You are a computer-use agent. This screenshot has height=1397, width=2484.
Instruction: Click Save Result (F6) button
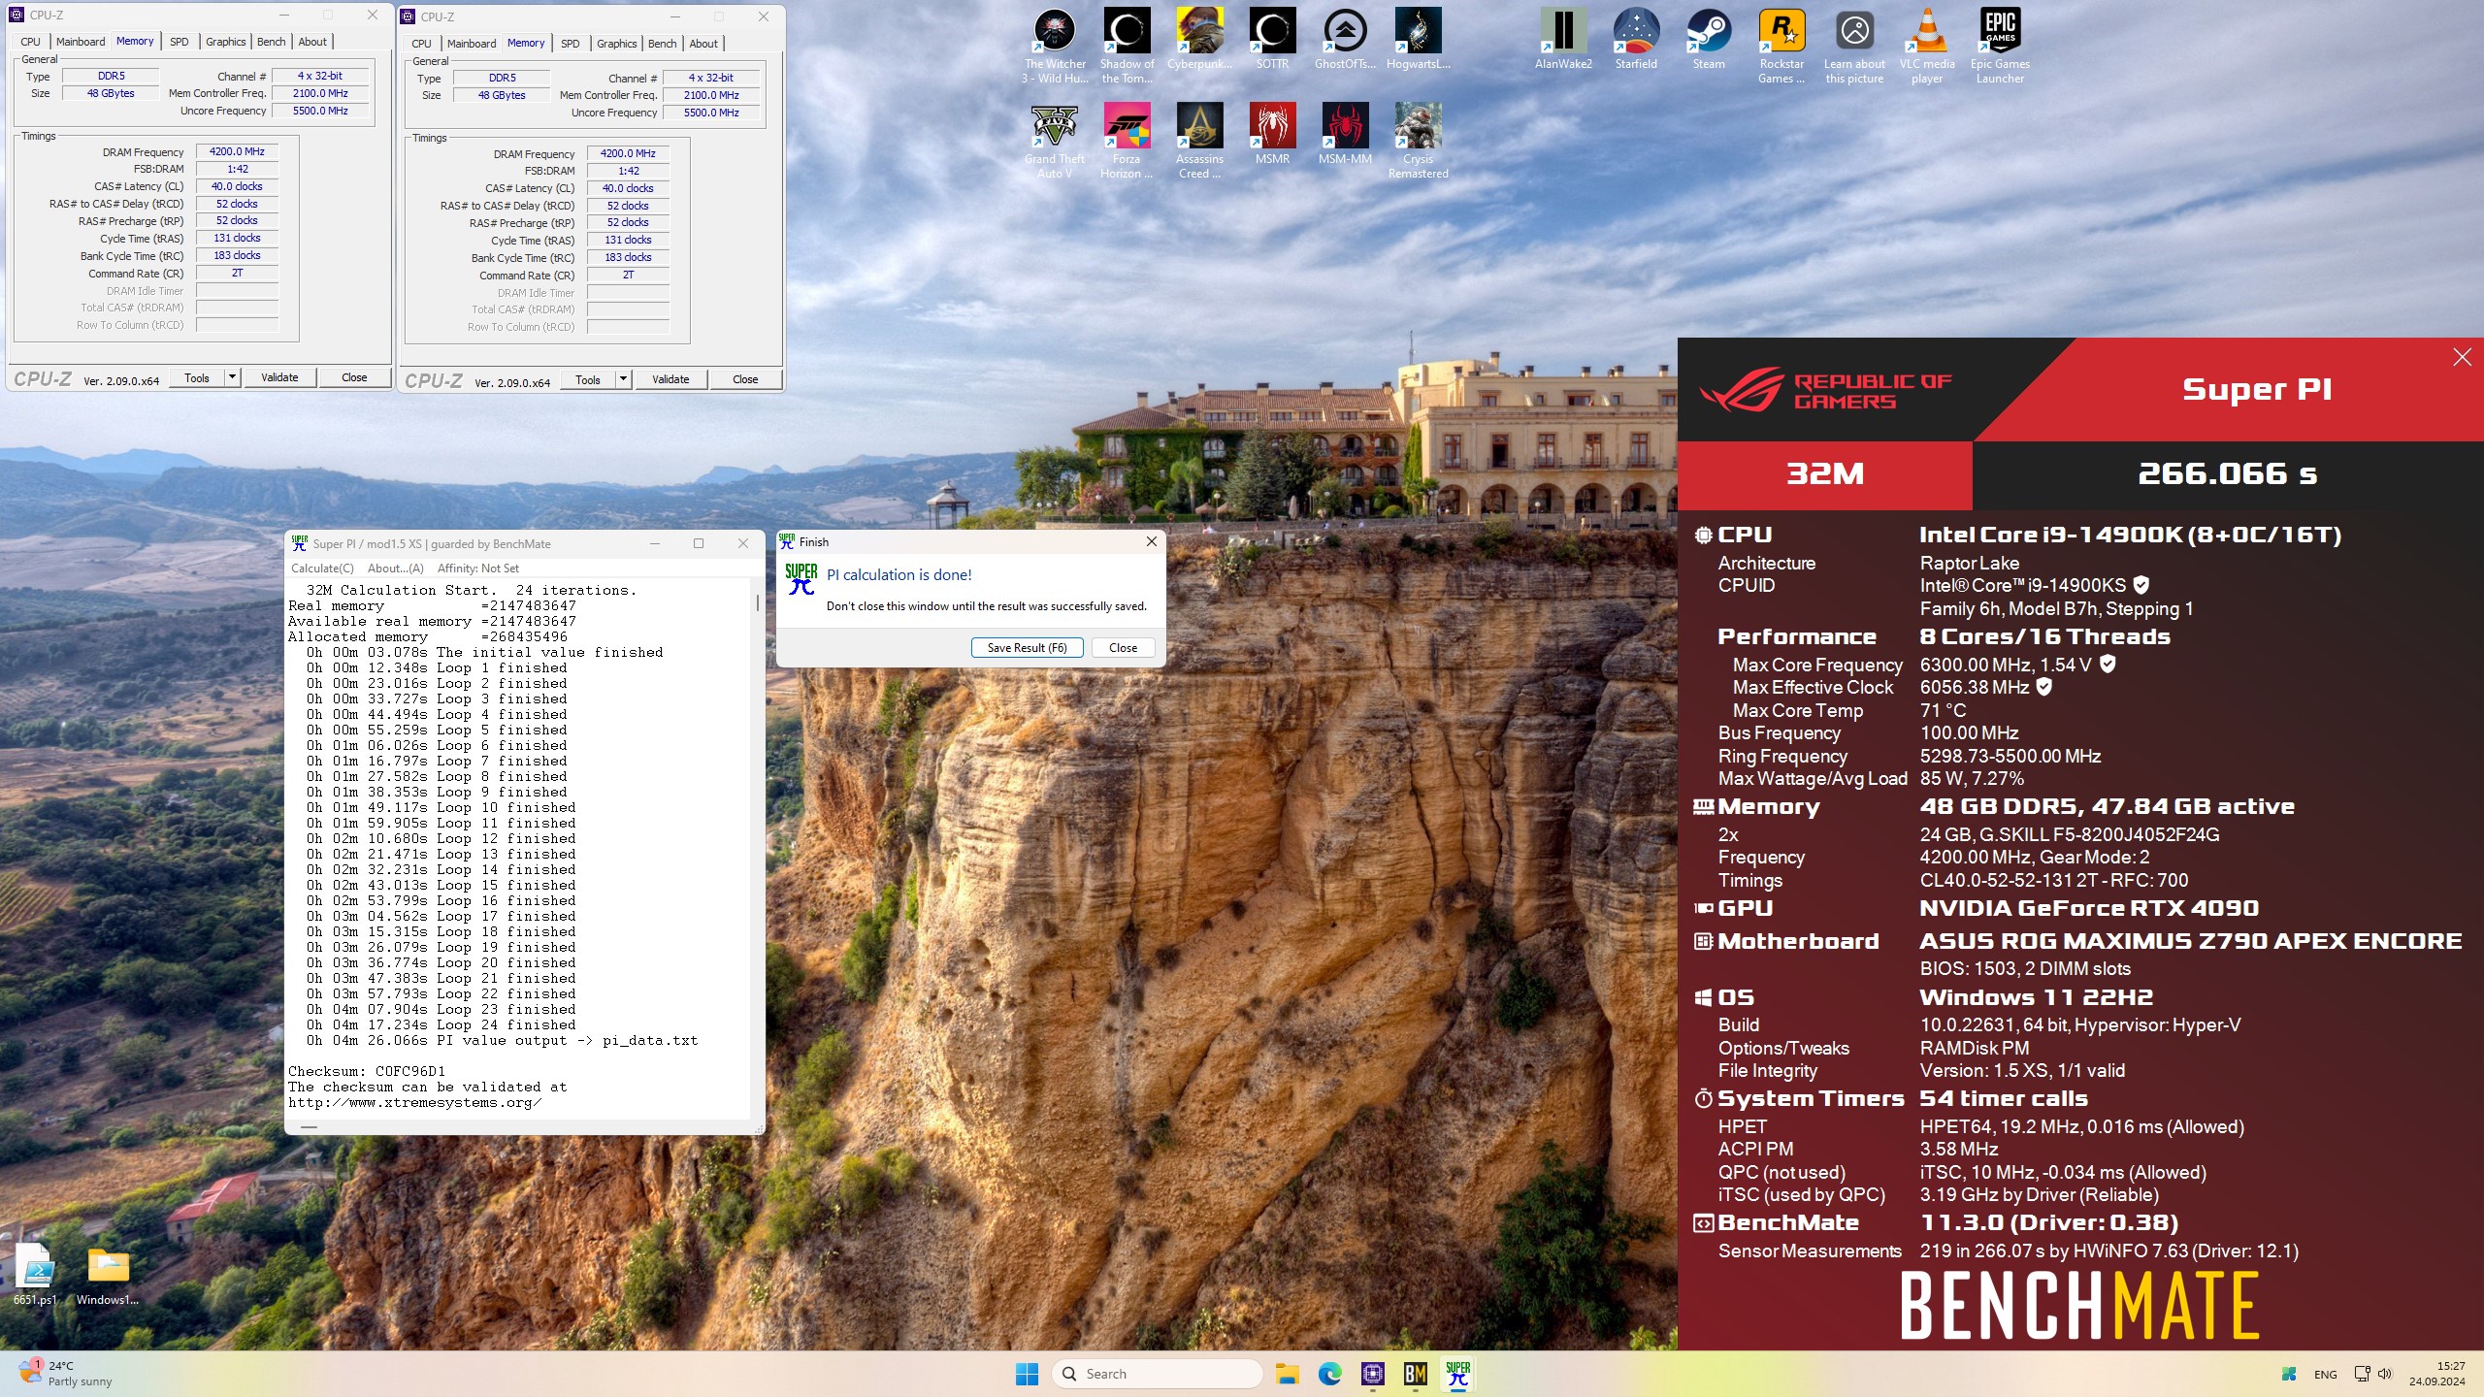tap(1027, 647)
